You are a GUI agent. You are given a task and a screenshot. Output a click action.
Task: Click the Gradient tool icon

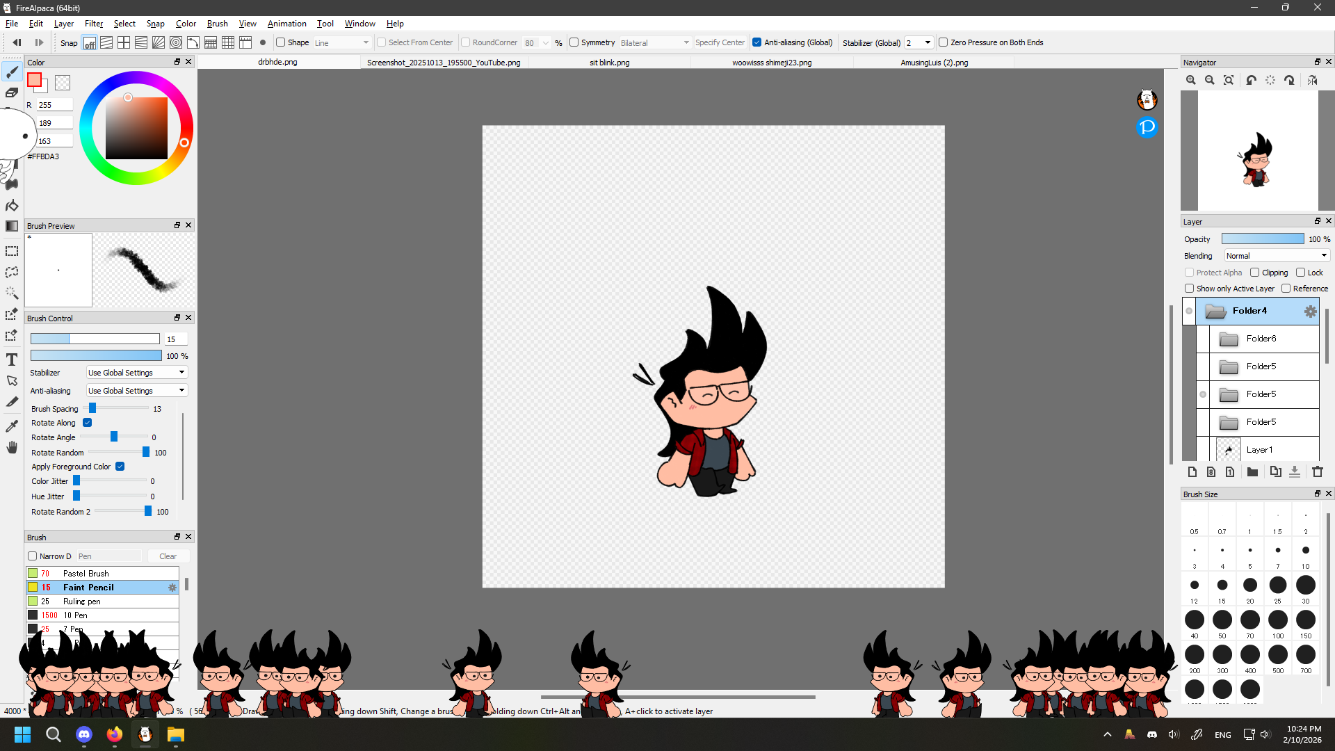(x=12, y=226)
